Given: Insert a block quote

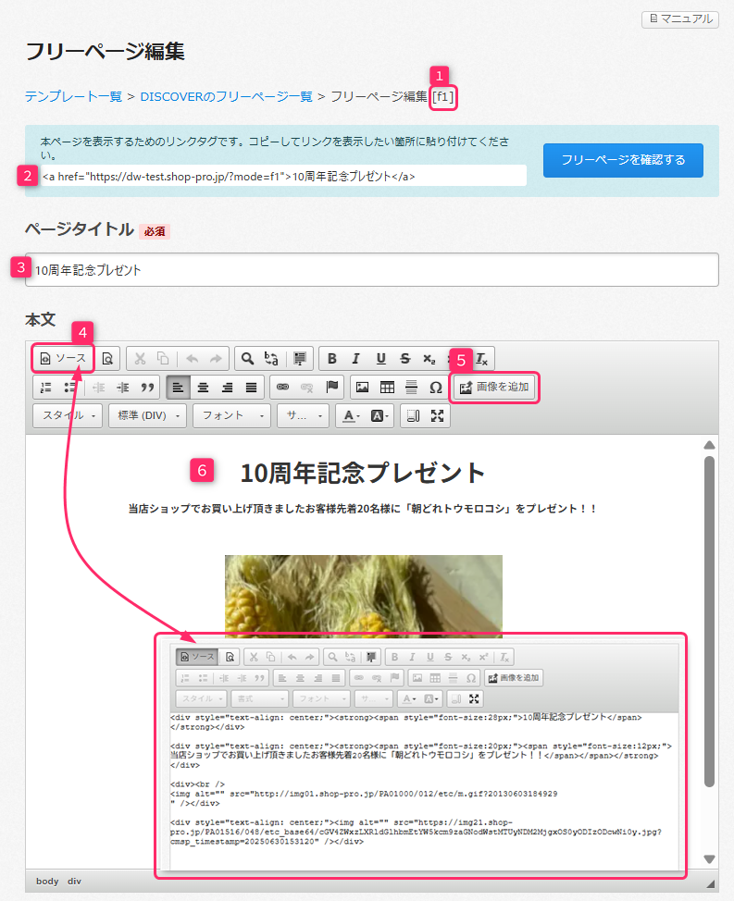Looking at the screenshot, I should click(146, 387).
